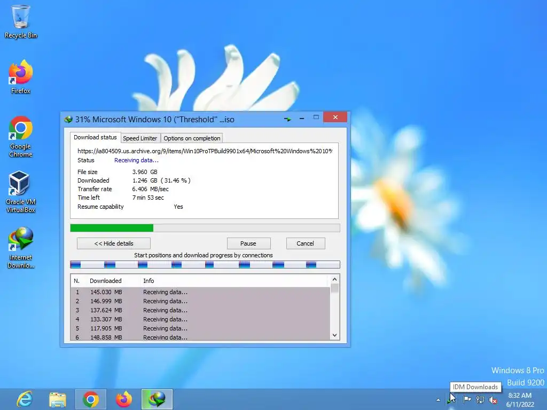Click the Info column header
The image size is (547, 410).
pyautogui.click(x=149, y=281)
